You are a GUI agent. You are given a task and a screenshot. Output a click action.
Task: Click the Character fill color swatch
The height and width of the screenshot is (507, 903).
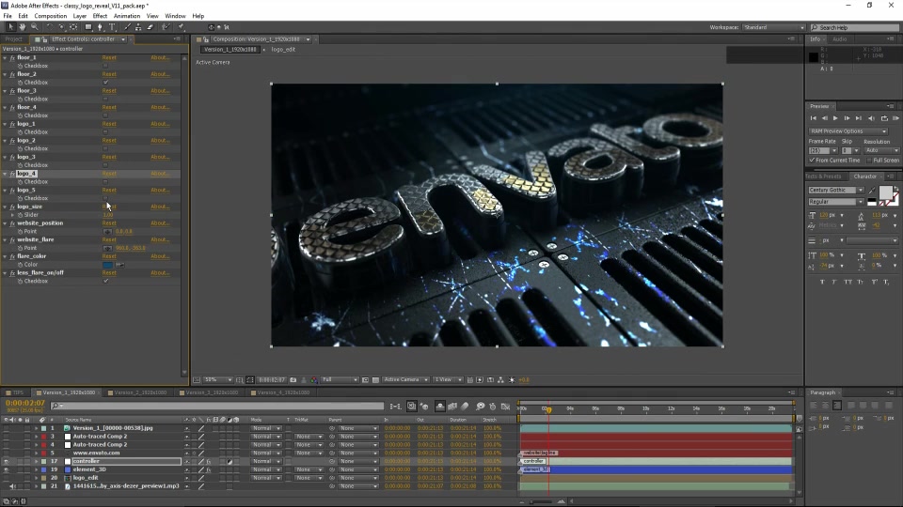point(886,192)
